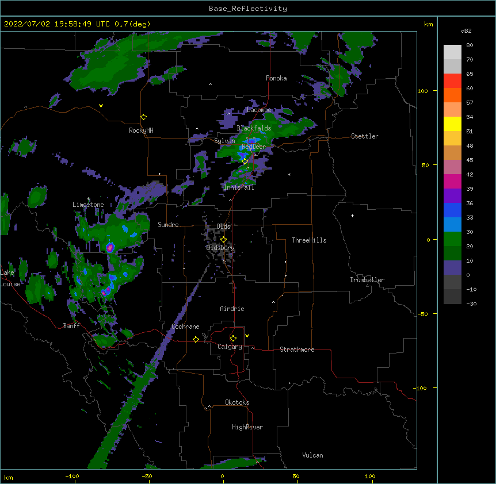The height and width of the screenshot is (484, 496).
Task: Pick the light gray swatch between 80 and 70 dBZ
Action: click(x=452, y=52)
